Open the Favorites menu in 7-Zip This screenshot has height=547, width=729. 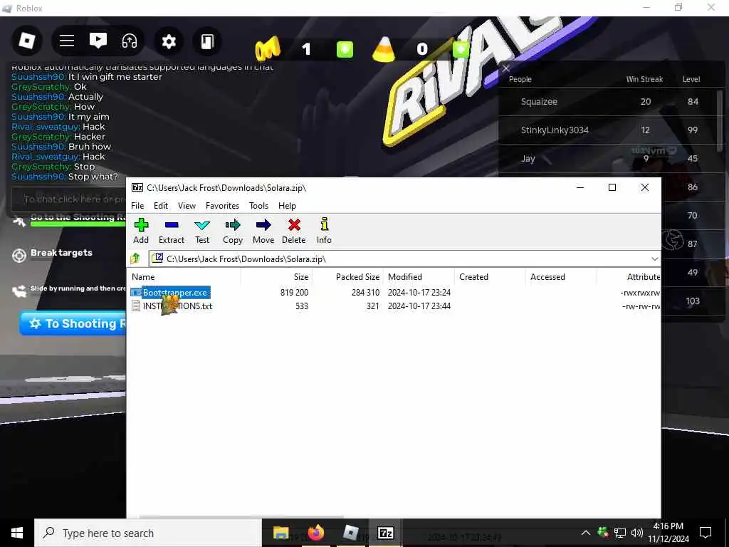point(222,206)
